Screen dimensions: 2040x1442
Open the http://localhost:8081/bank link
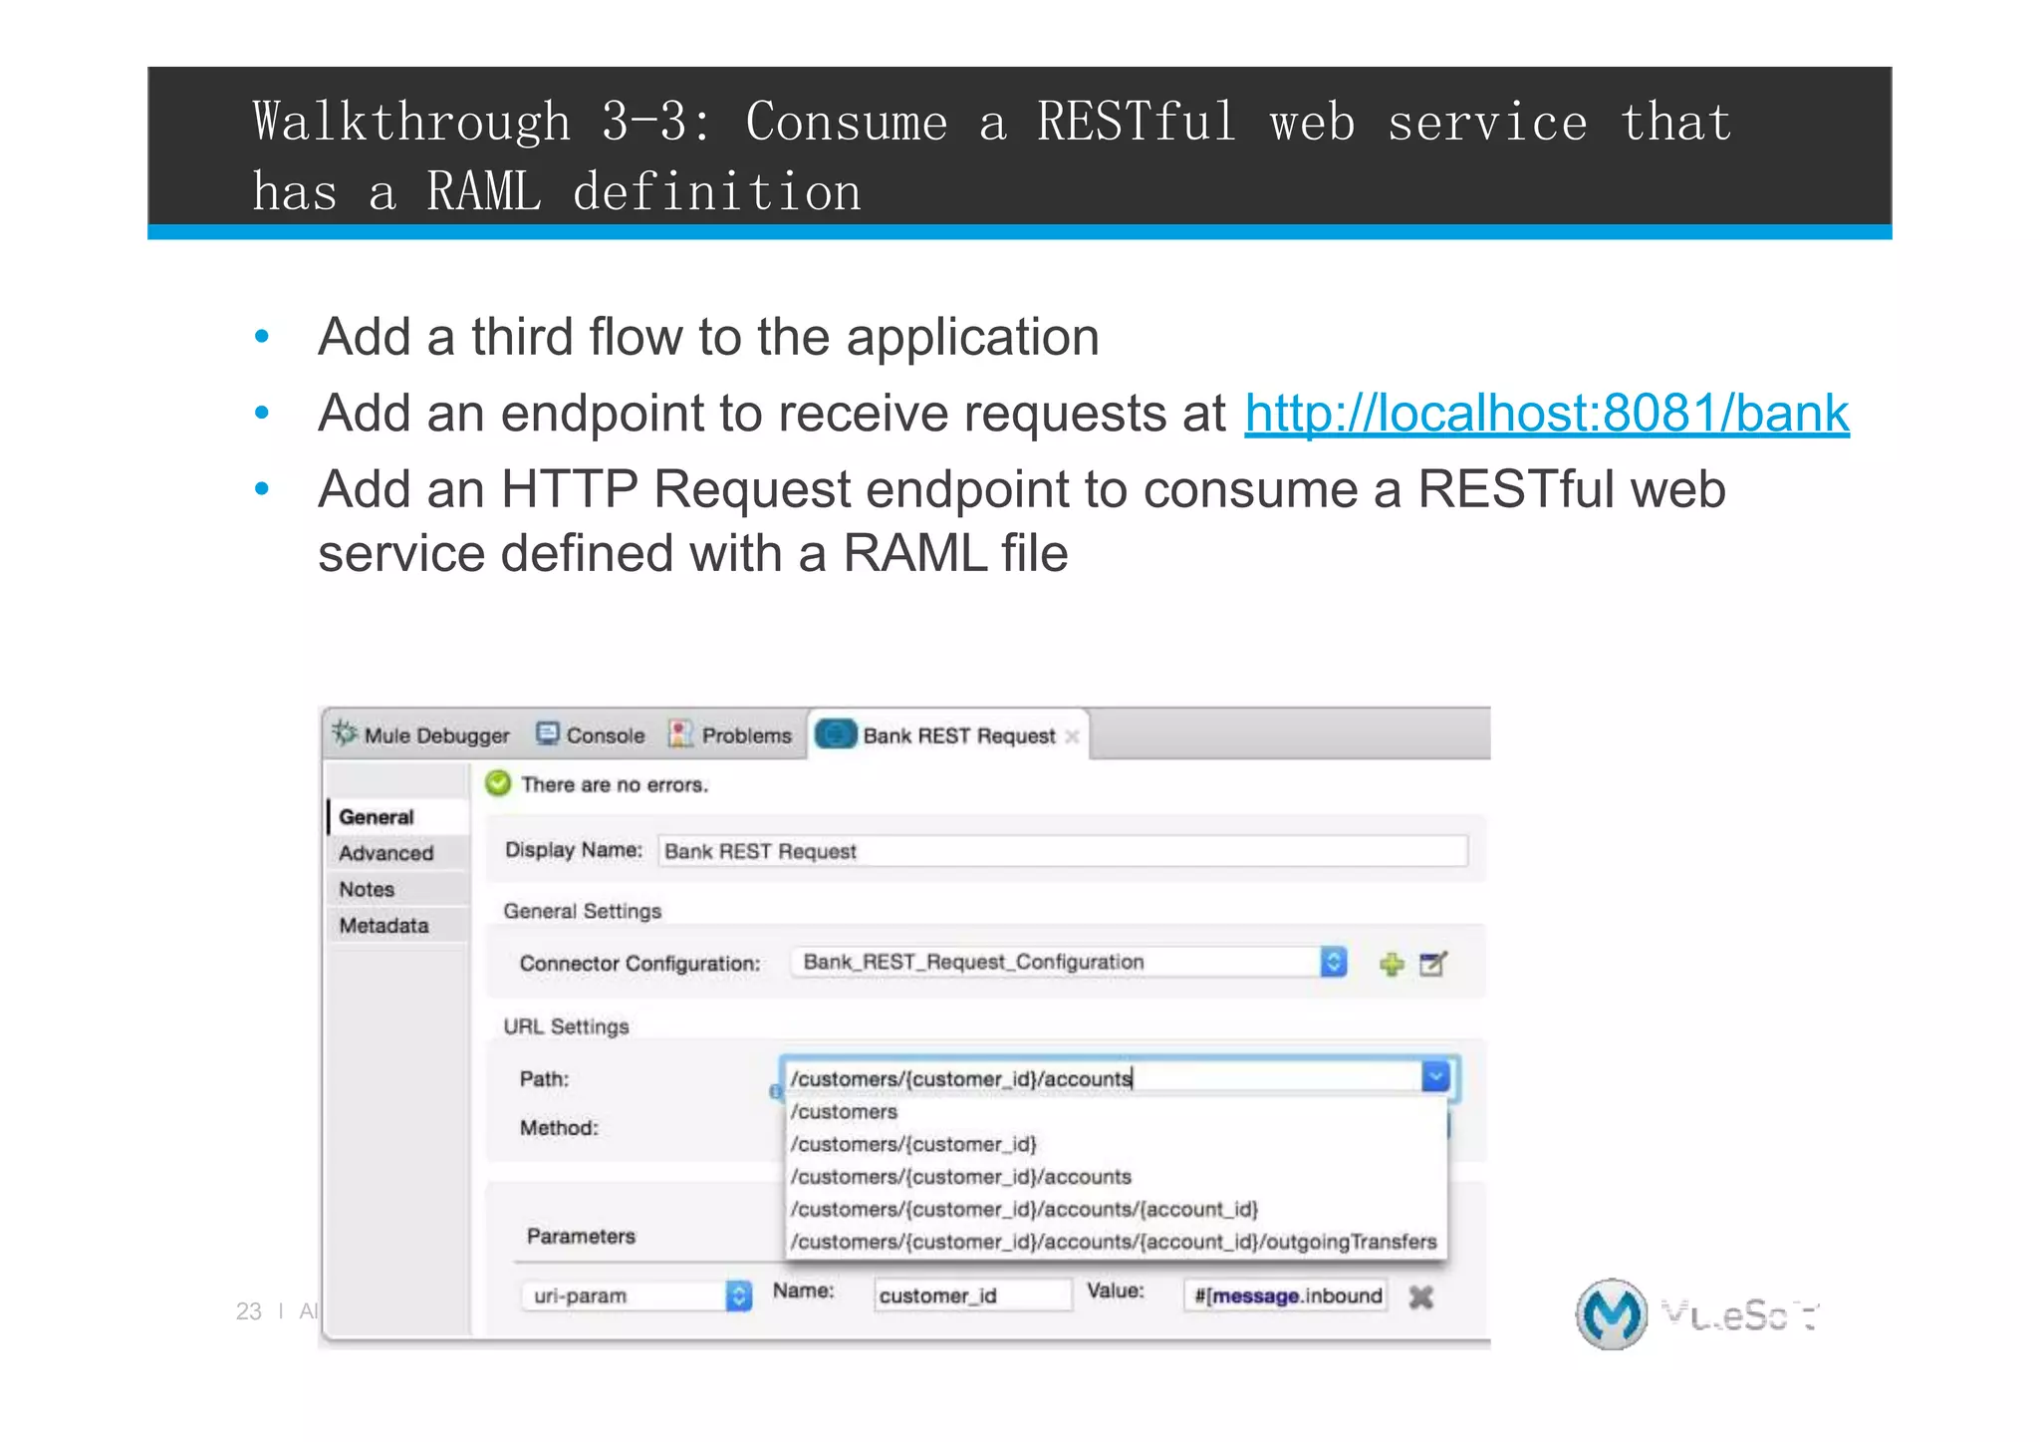(x=1547, y=413)
